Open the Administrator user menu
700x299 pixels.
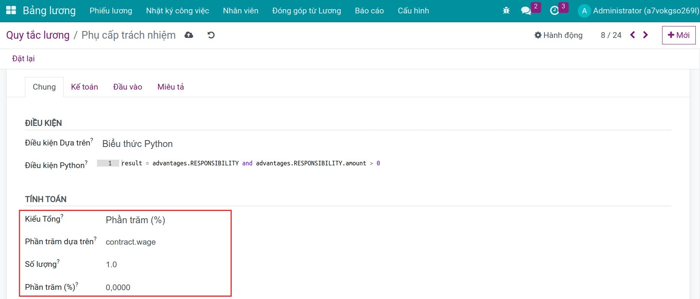(638, 11)
